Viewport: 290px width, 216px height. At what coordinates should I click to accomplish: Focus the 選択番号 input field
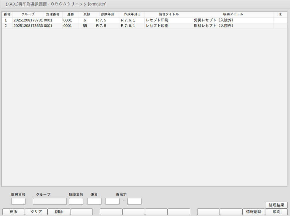pos(18,201)
